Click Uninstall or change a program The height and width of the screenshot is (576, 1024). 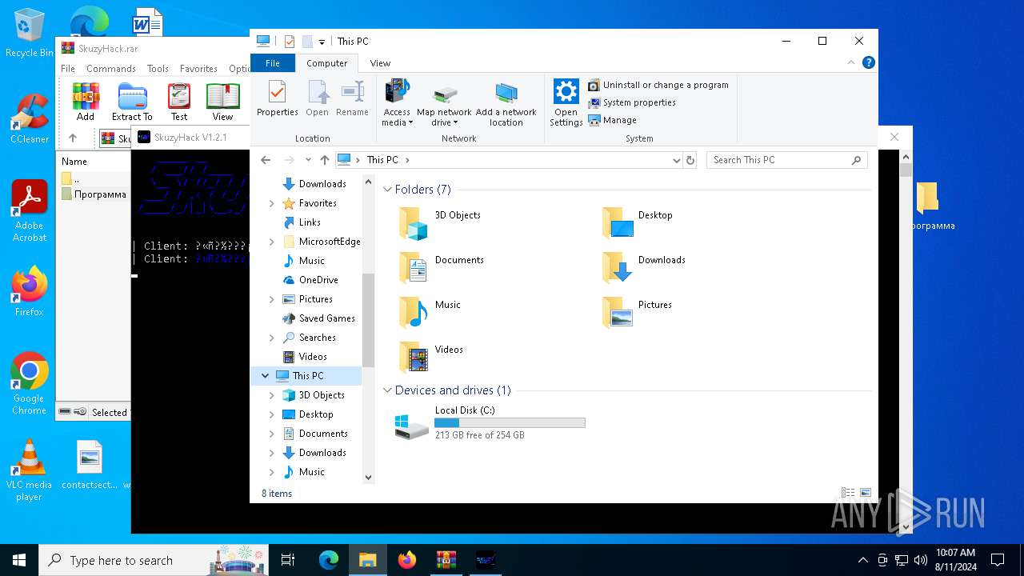point(658,85)
